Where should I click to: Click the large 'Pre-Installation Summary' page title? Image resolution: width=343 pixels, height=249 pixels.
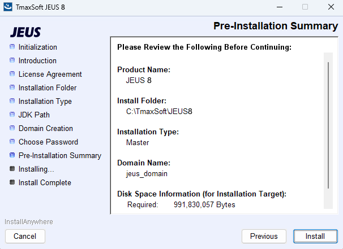click(x=276, y=26)
